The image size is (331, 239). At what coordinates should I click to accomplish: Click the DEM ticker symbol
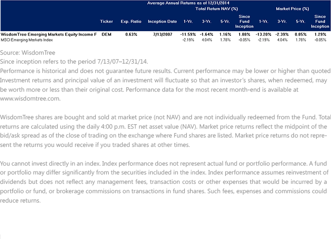click(106, 34)
